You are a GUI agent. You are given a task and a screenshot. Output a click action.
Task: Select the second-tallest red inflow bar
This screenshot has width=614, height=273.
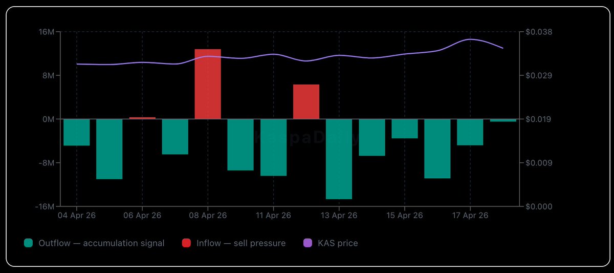306,101
